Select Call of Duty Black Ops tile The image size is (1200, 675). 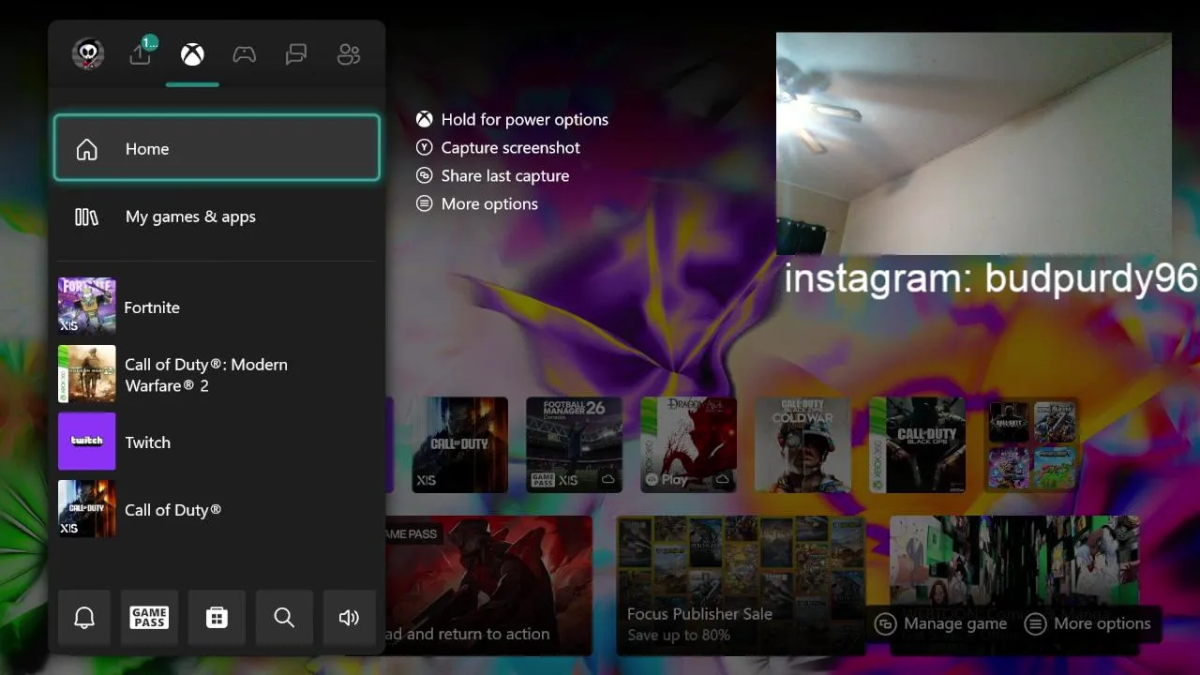tap(917, 444)
